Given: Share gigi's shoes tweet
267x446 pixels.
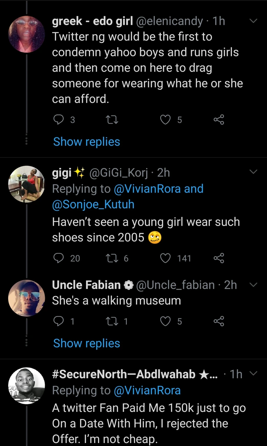Looking at the screenshot, I should click(219, 258).
